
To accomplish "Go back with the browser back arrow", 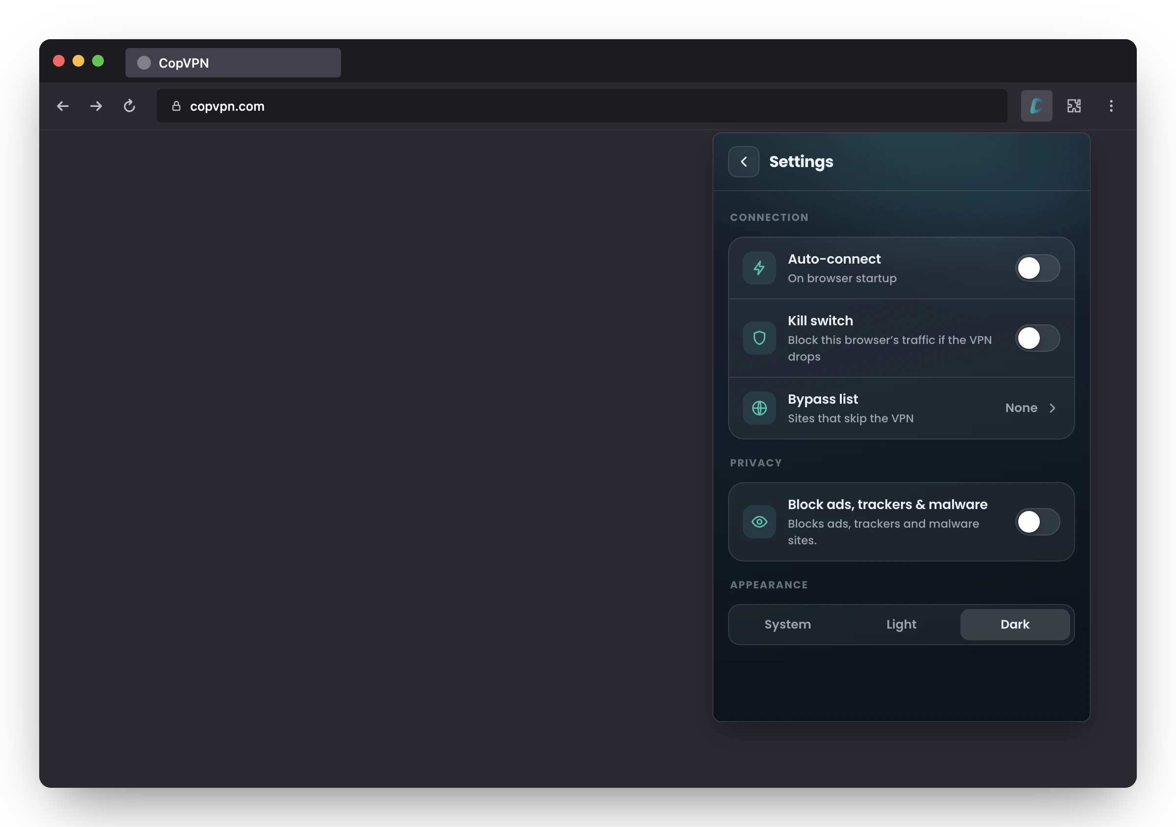I will 63,106.
